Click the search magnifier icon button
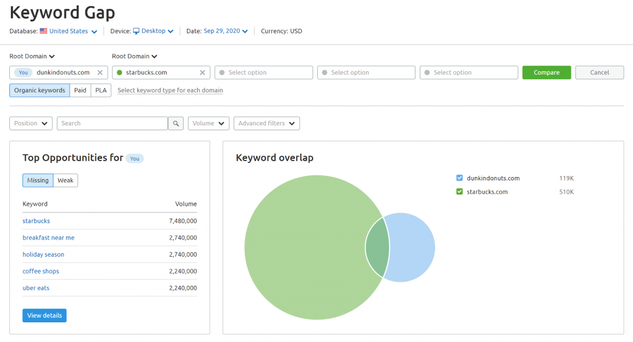 pos(176,123)
